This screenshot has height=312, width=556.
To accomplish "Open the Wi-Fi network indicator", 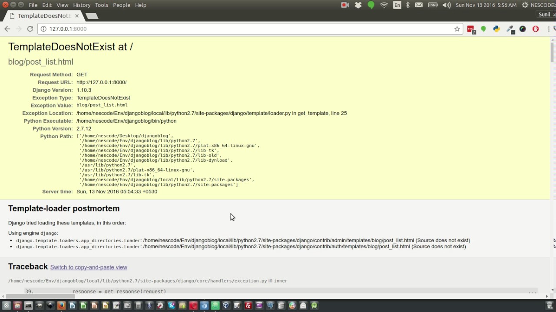I will point(384,5).
